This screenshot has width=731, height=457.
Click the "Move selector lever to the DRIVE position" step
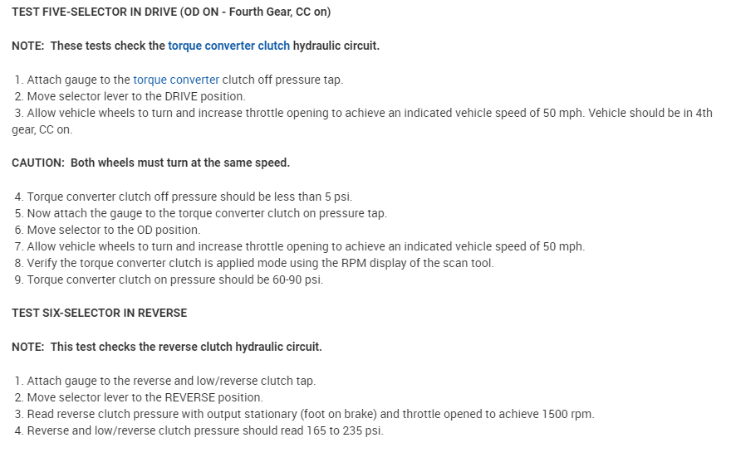[x=135, y=96]
